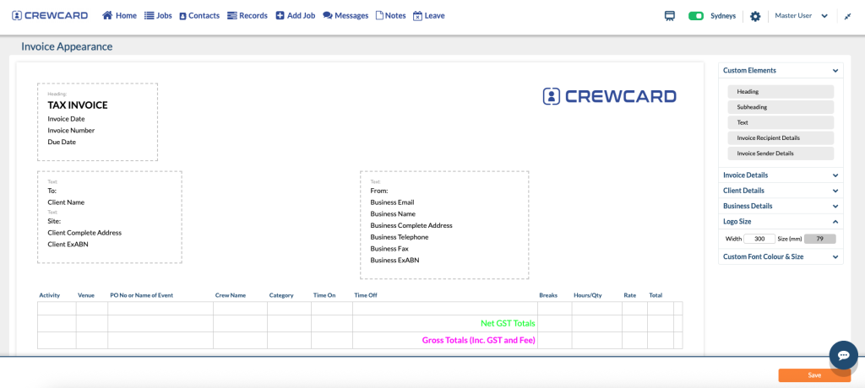Viewport: 865px width, 388px height.
Task: Open the Master User dropdown
Action: [800, 15]
